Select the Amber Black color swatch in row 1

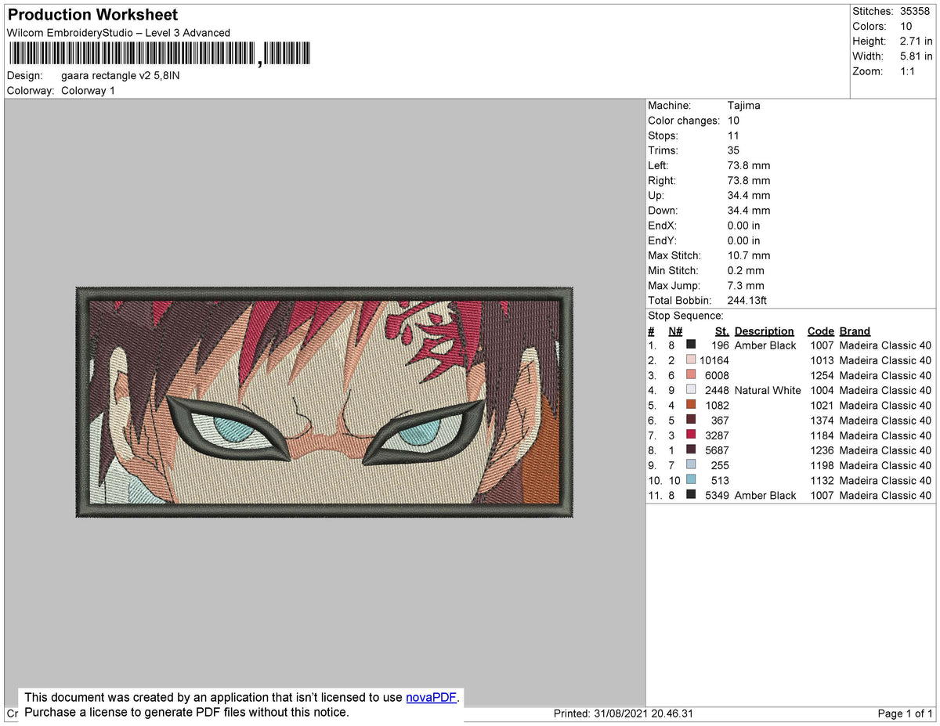click(692, 345)
